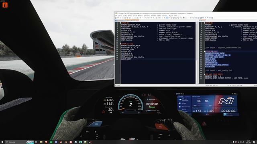Click the Print toolbar icon

(x=130, y=18)
